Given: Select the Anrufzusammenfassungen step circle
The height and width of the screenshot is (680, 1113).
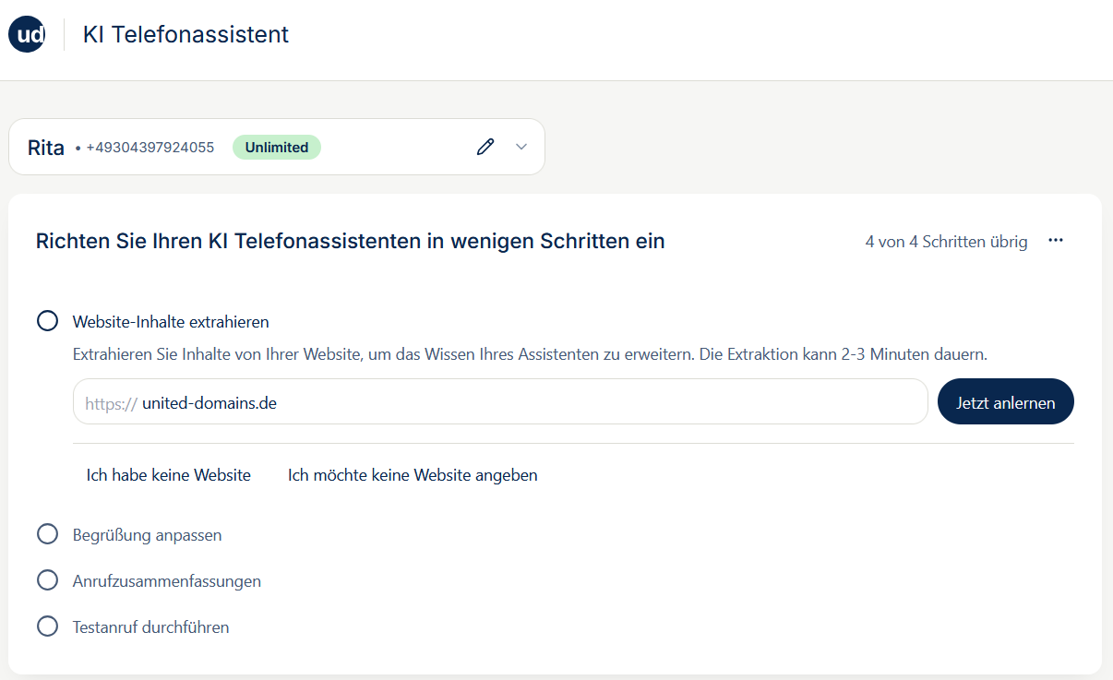Looking at the screenshot, I should [x=47, y=580].
